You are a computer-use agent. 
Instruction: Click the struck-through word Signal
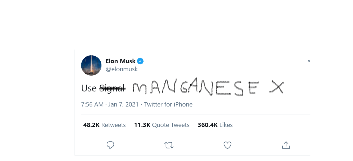[112, 88]
